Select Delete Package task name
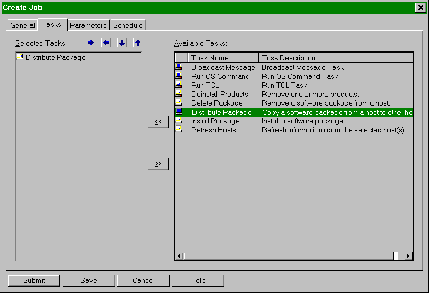 click(x=217, y=103)
